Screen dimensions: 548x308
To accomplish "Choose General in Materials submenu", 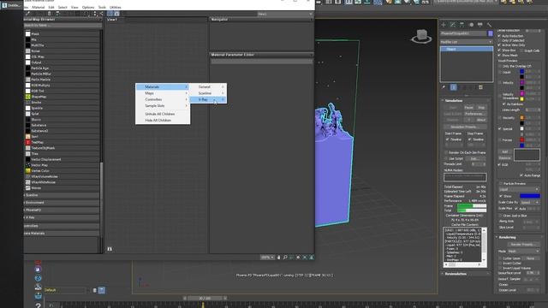I will coord(207,86).
